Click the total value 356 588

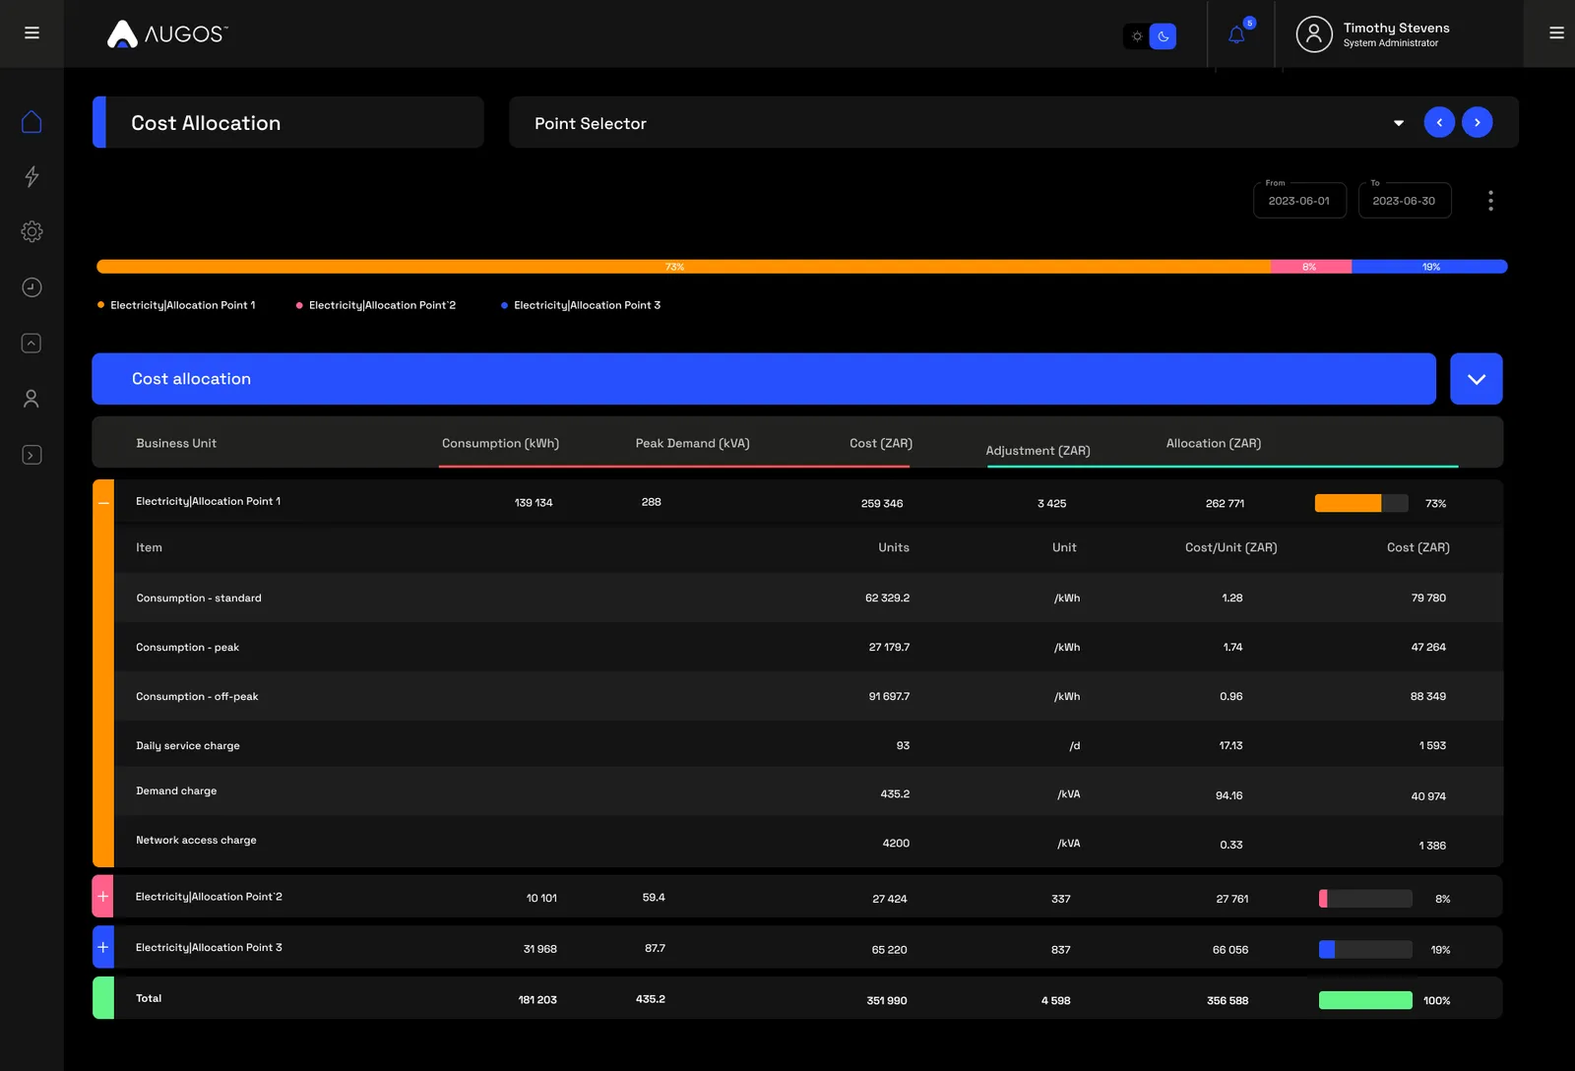(1228, 1000)
